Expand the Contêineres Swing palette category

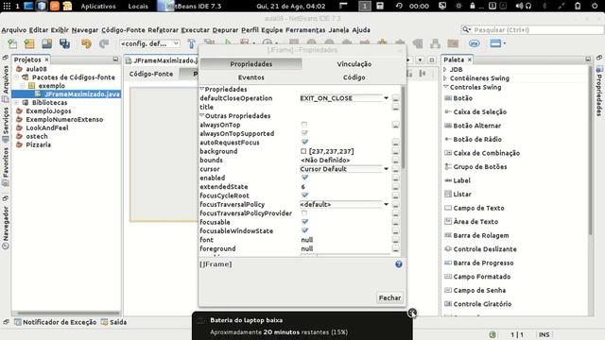click(445, 78)
